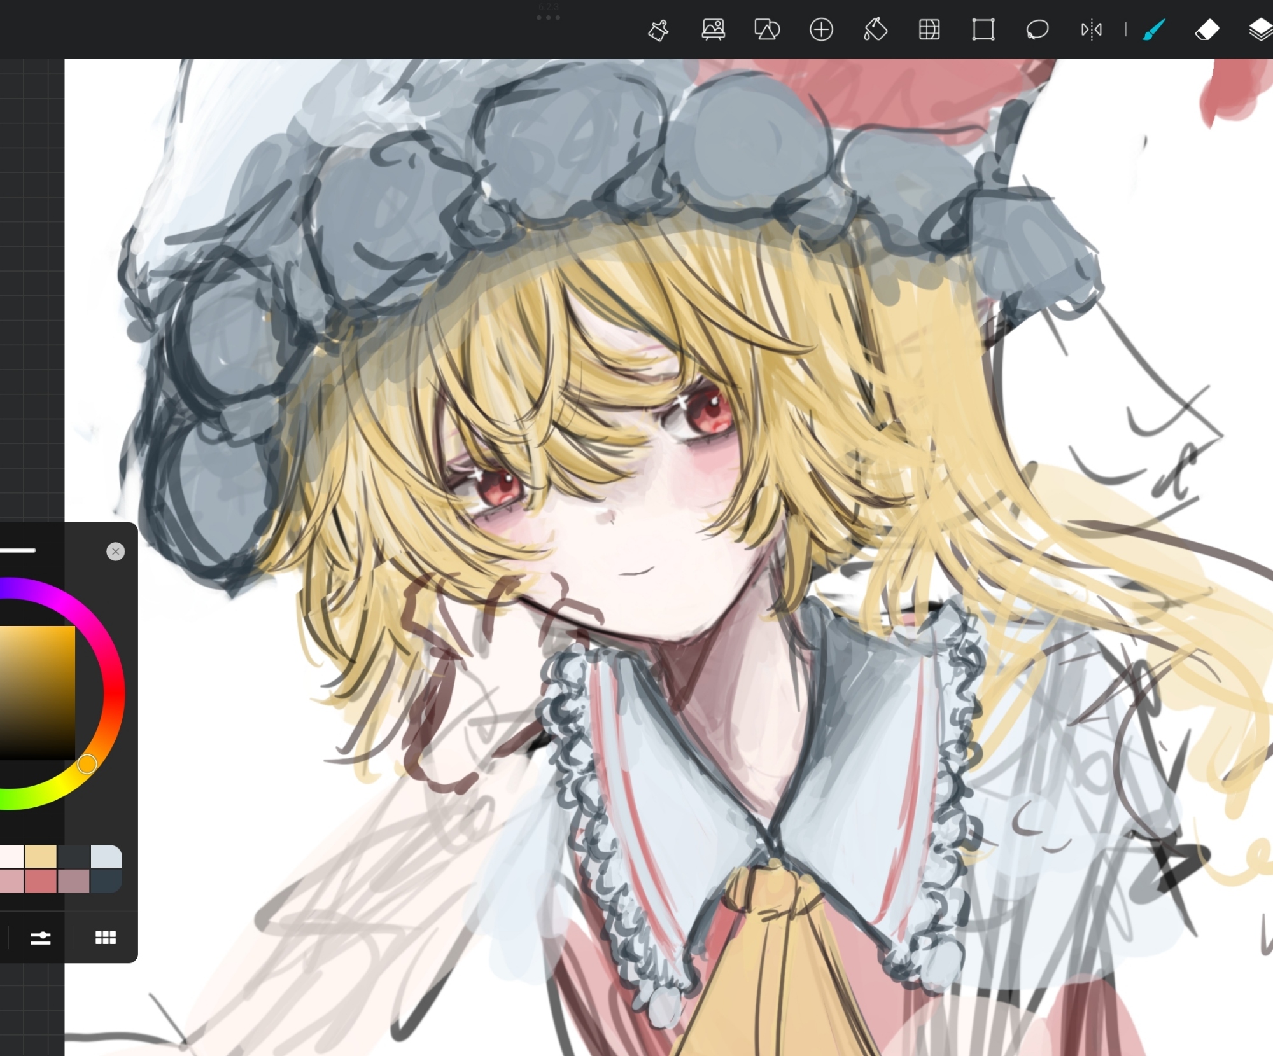Pick the coral red palette swatch
The width and height of the screenshot is (1273, 1056).
tap(41, 882)
